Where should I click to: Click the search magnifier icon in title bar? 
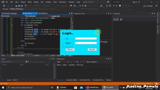pos(108,2)
